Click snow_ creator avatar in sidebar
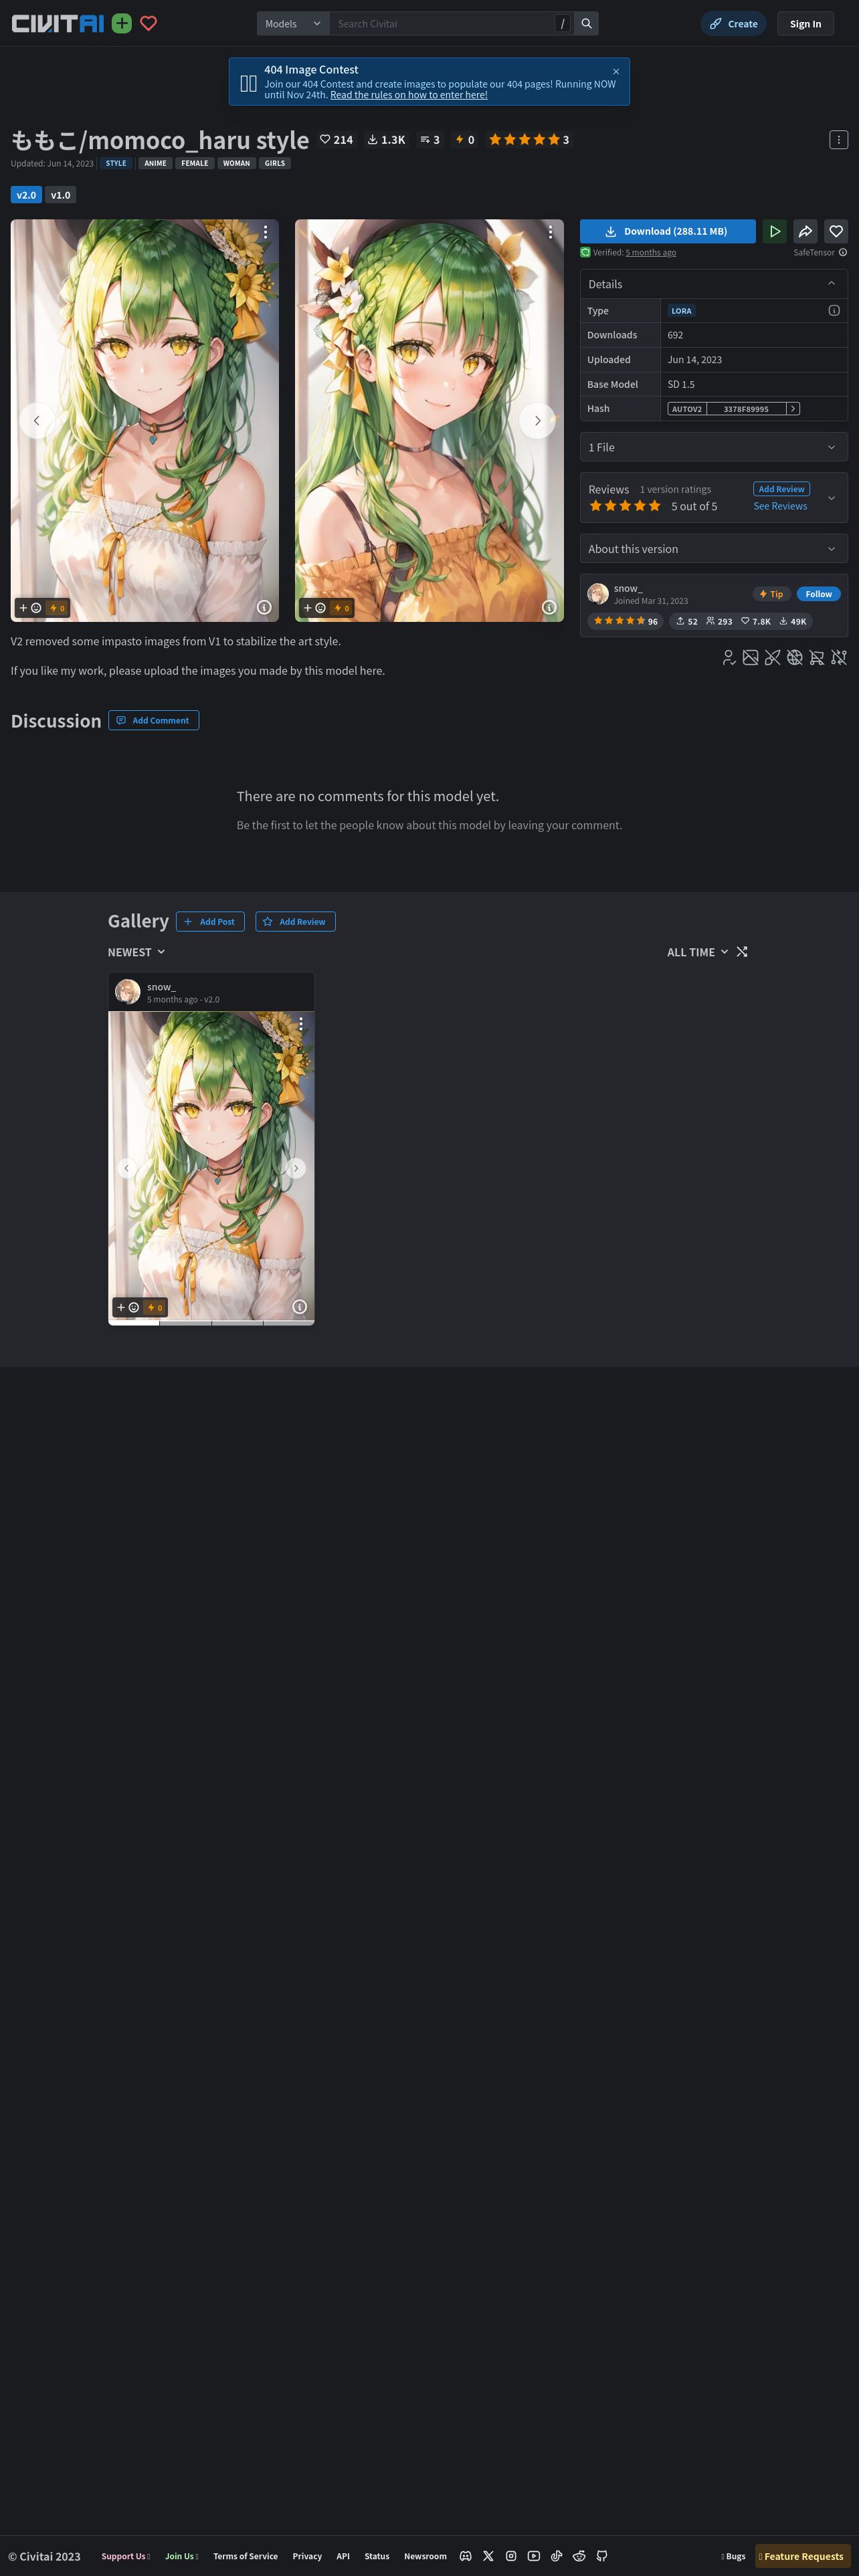859x2576 pixels. tap(598, 593)
